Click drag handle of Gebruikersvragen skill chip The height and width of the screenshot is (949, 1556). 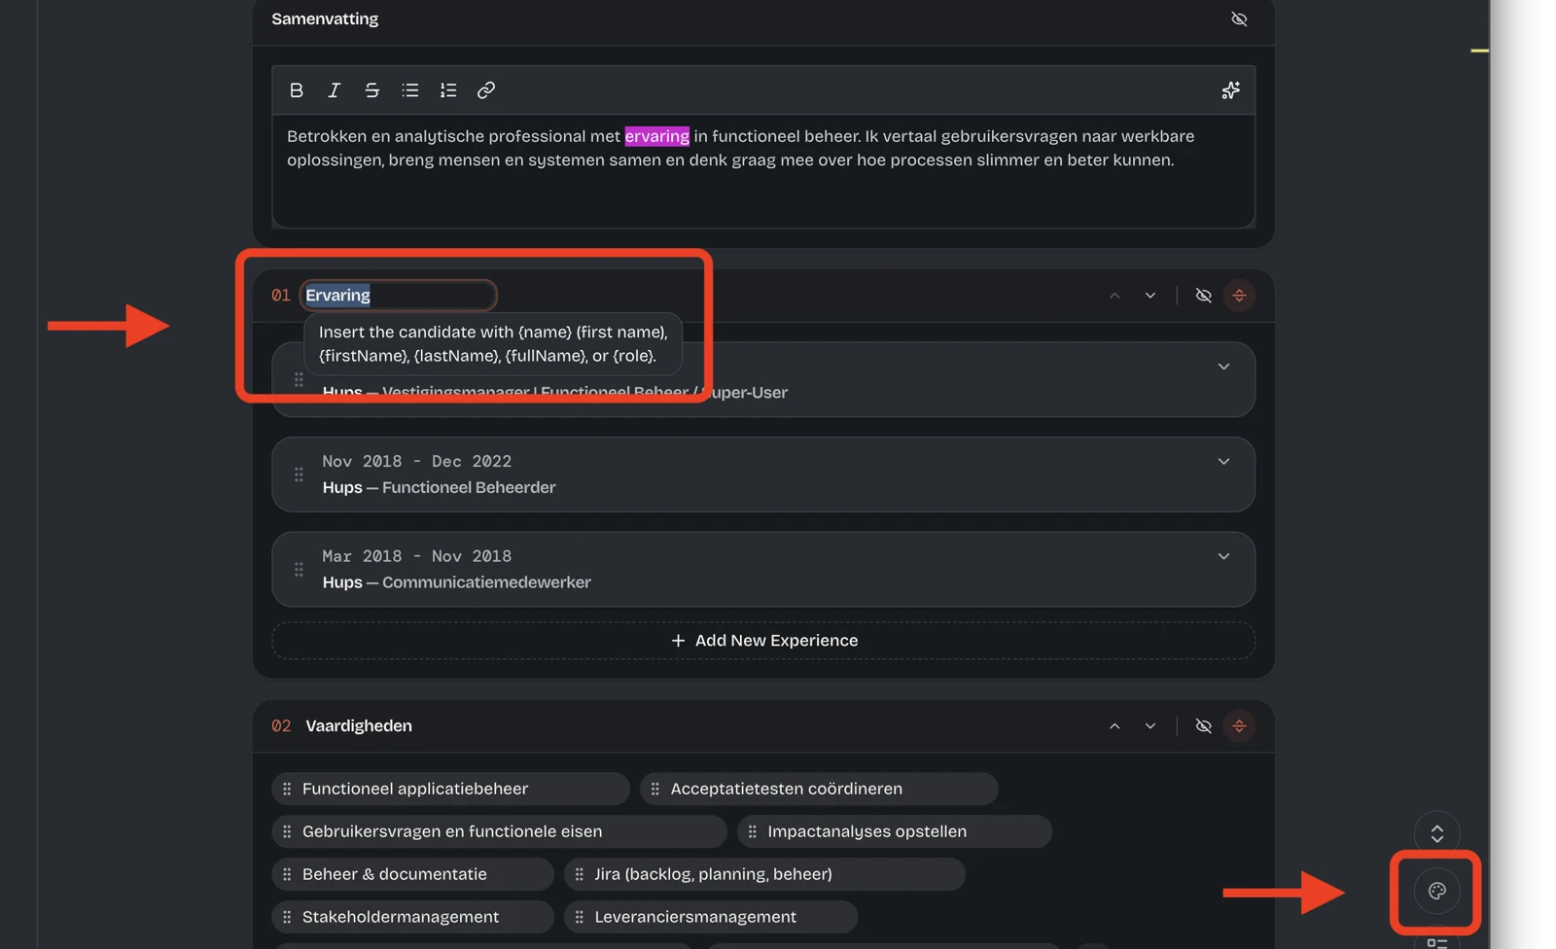click(287, 832)
